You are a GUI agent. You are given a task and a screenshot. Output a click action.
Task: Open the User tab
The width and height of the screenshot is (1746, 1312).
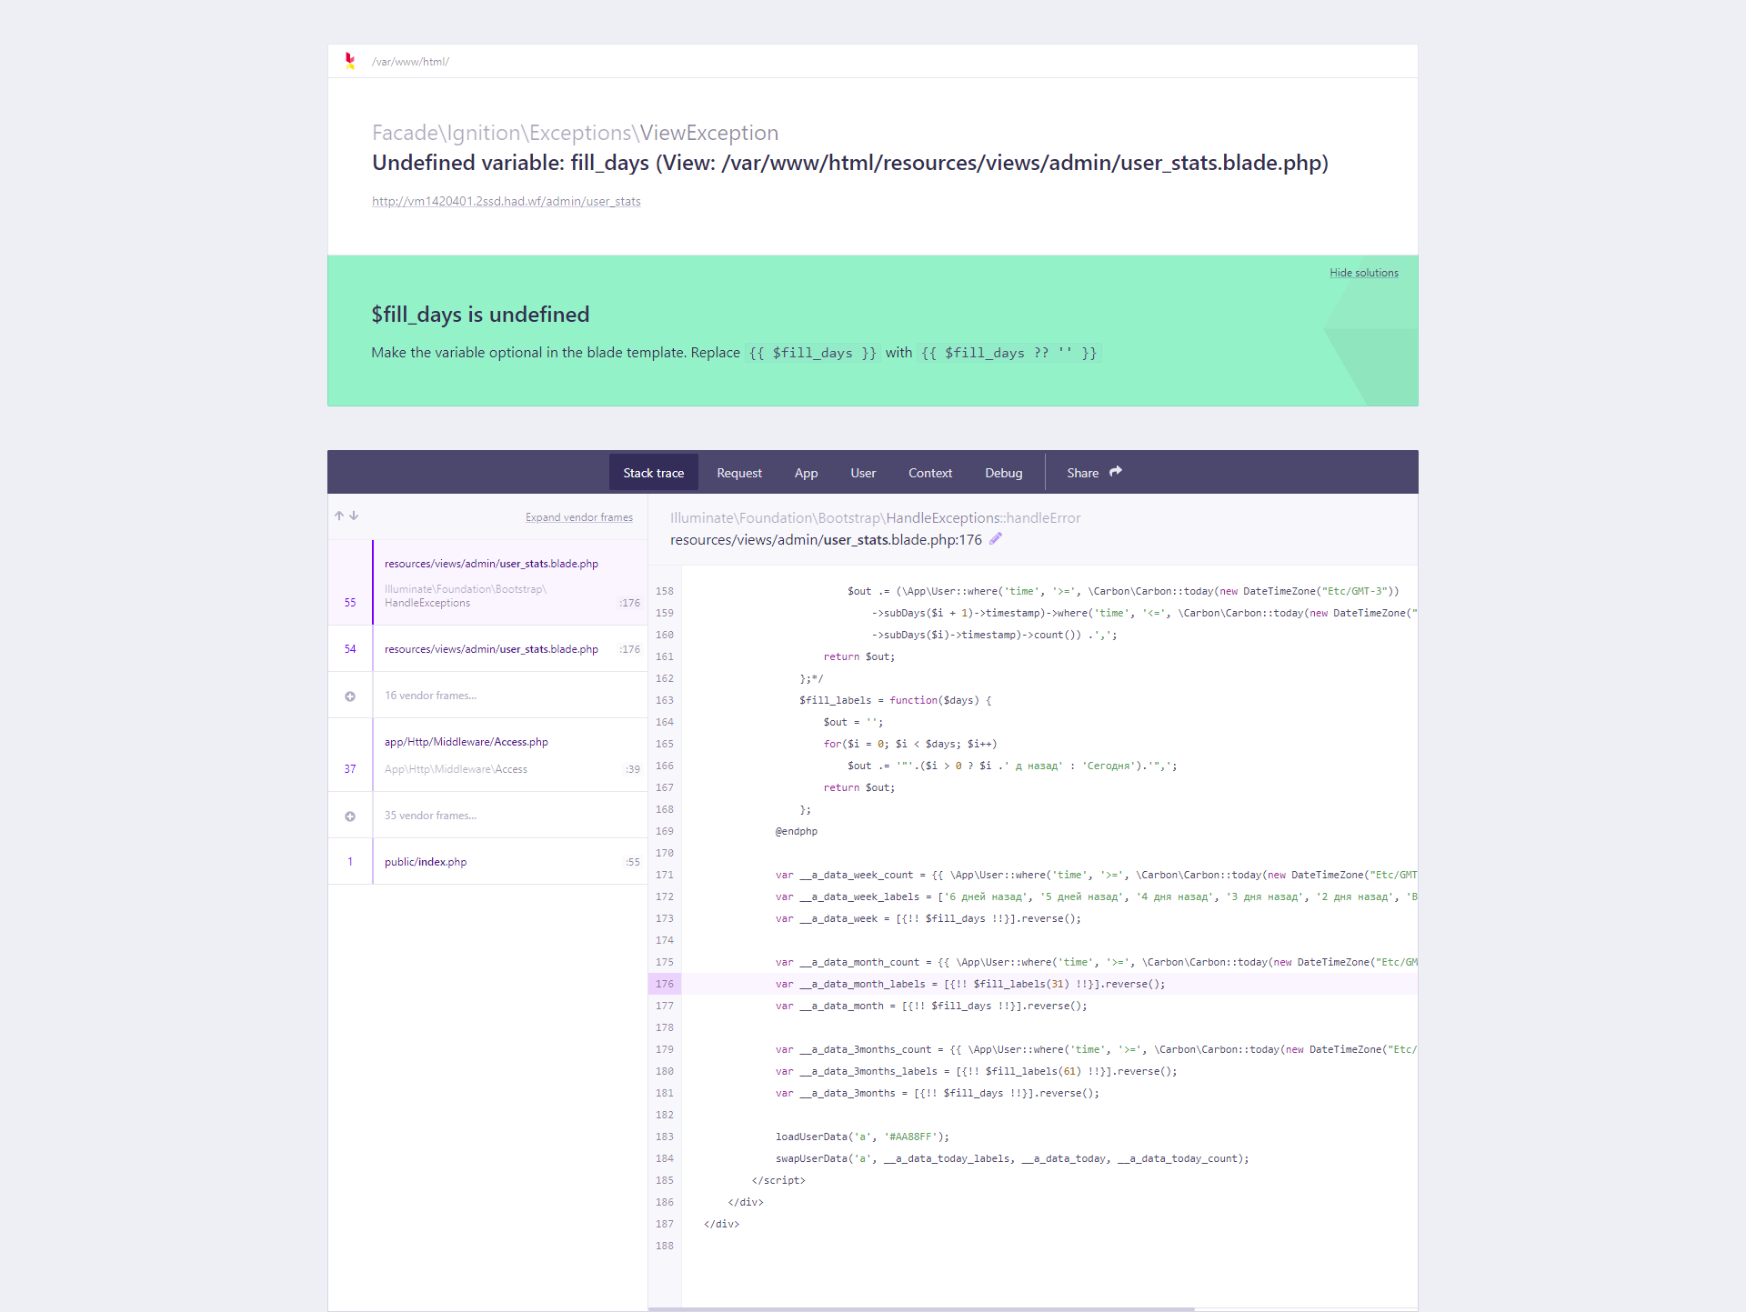[862, 473]
